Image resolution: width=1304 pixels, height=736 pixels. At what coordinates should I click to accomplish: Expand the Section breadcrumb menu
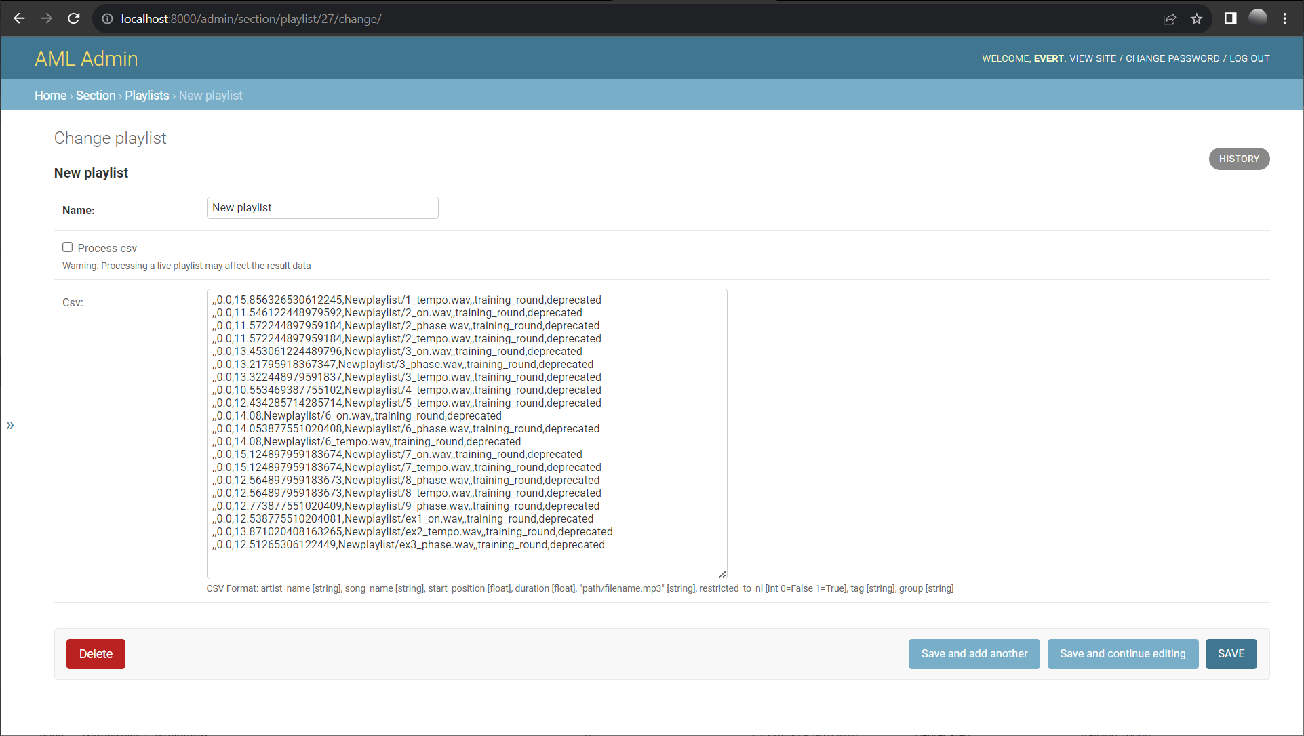tap(96, 96)
